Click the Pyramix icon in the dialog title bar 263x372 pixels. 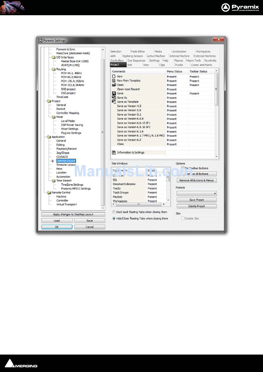[40, 40]
